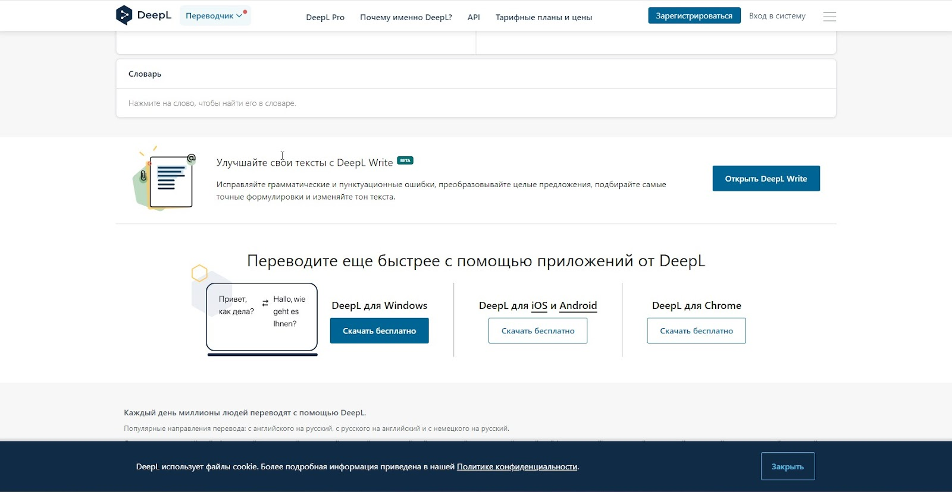Click Популярные направления перевода text line
The width and height of the screenshot is (952, 492).
tap(317, 428)
